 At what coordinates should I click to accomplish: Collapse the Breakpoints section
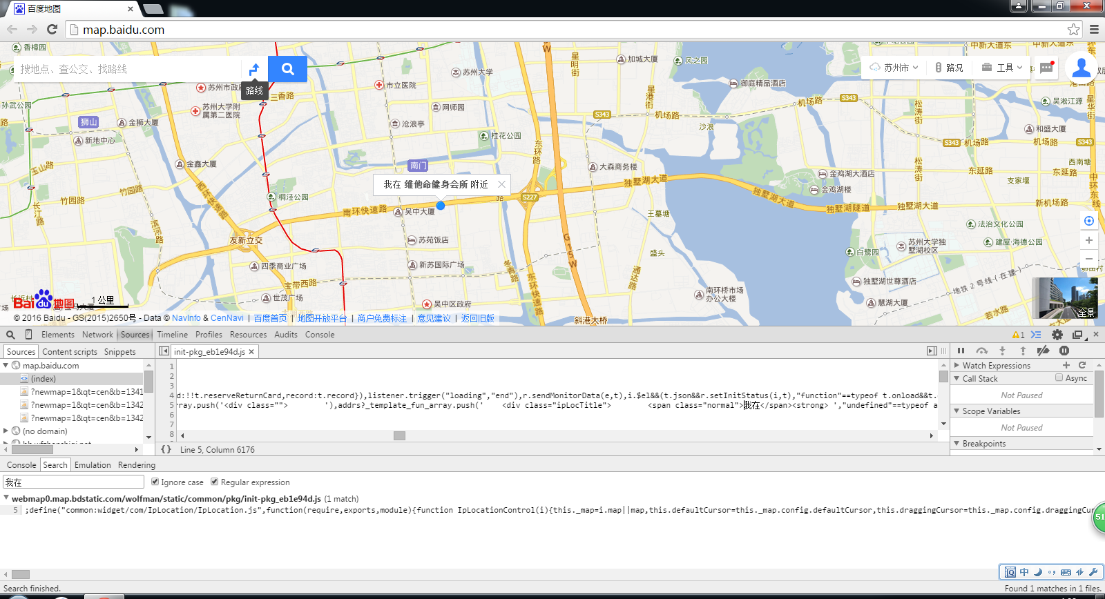tap(957, 443)
